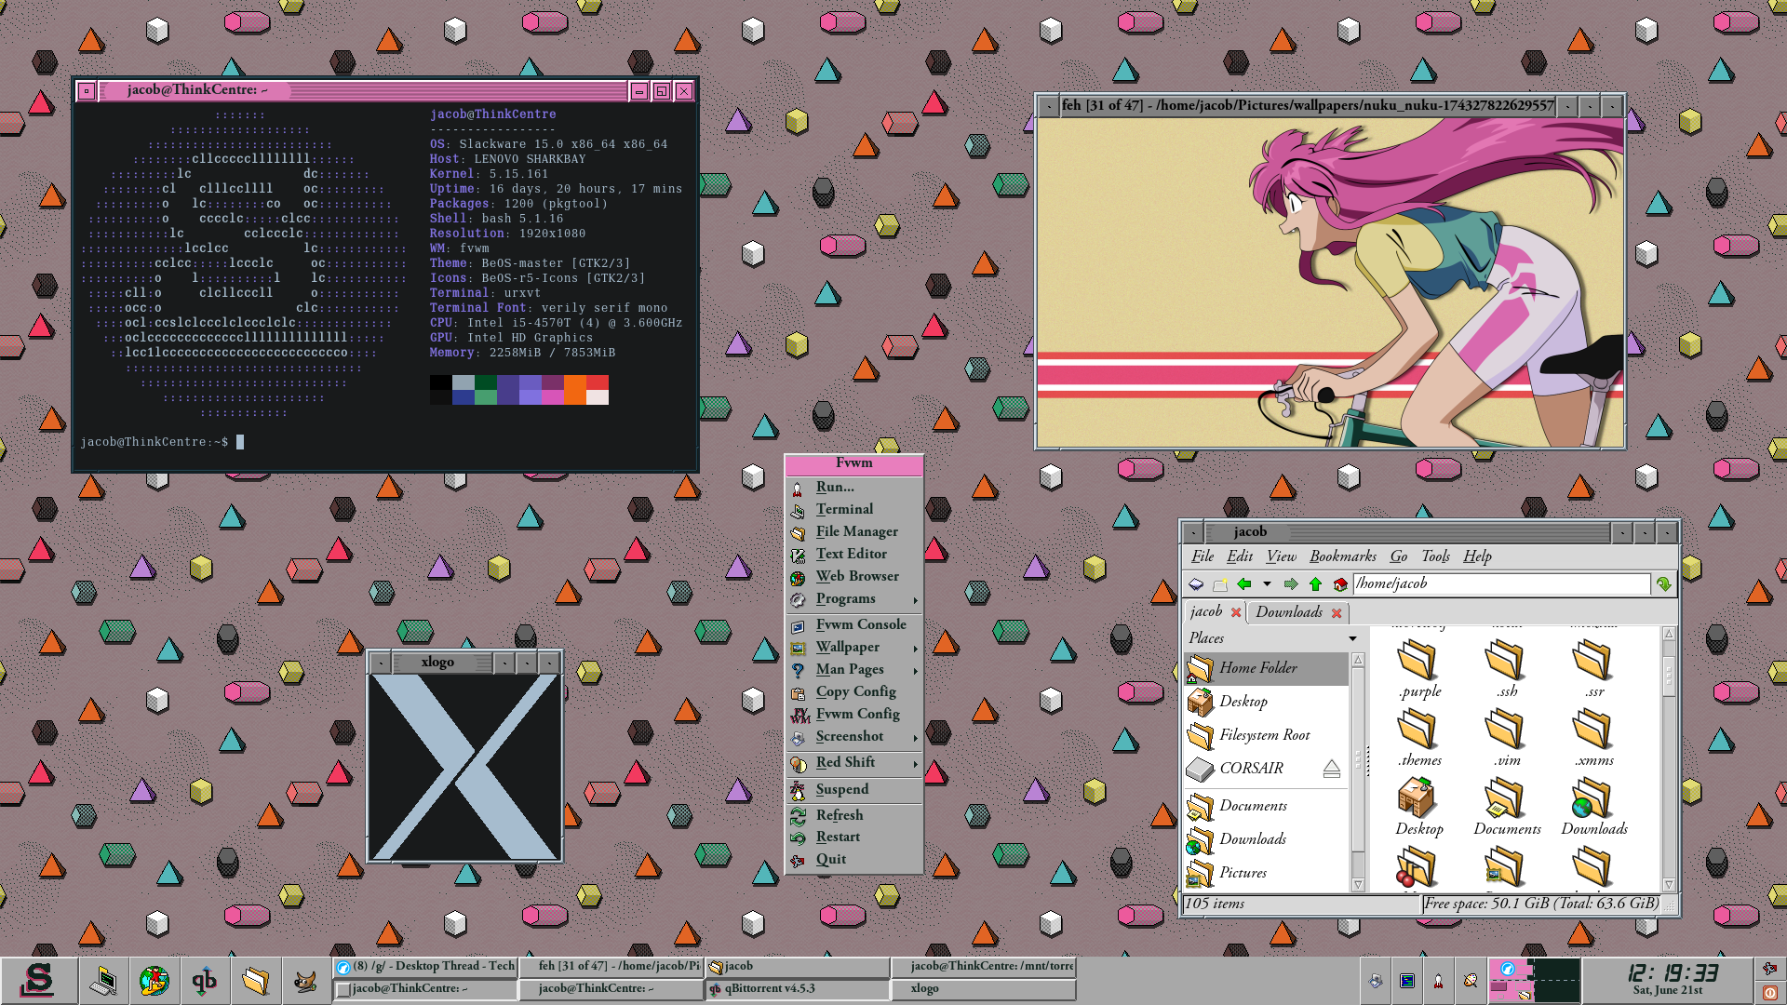Viewport: 1787px width, 1005px height.
Task: Launch qBittorrent from taskbar launcher
Action: click(x=204, y=980)
